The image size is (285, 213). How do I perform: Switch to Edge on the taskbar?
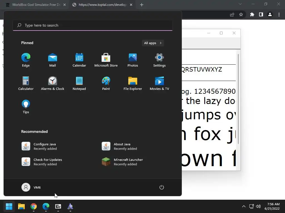(46, 206)
